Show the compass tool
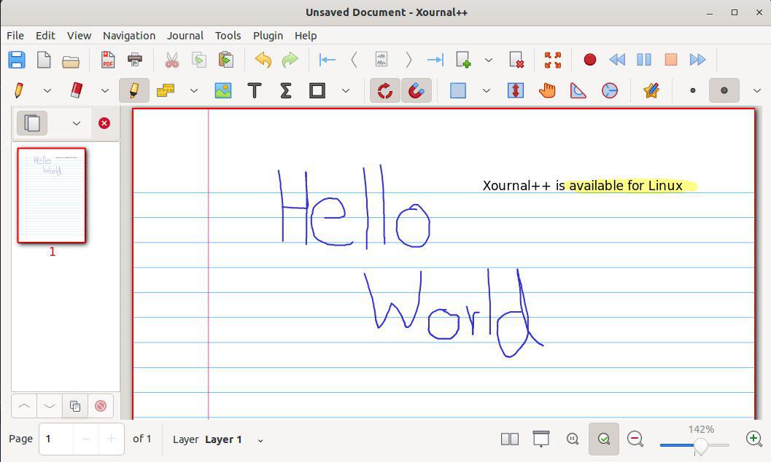 pos(609,90)
